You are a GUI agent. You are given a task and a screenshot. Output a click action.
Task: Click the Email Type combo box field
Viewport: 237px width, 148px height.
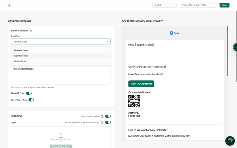click(x=61, y=41)
